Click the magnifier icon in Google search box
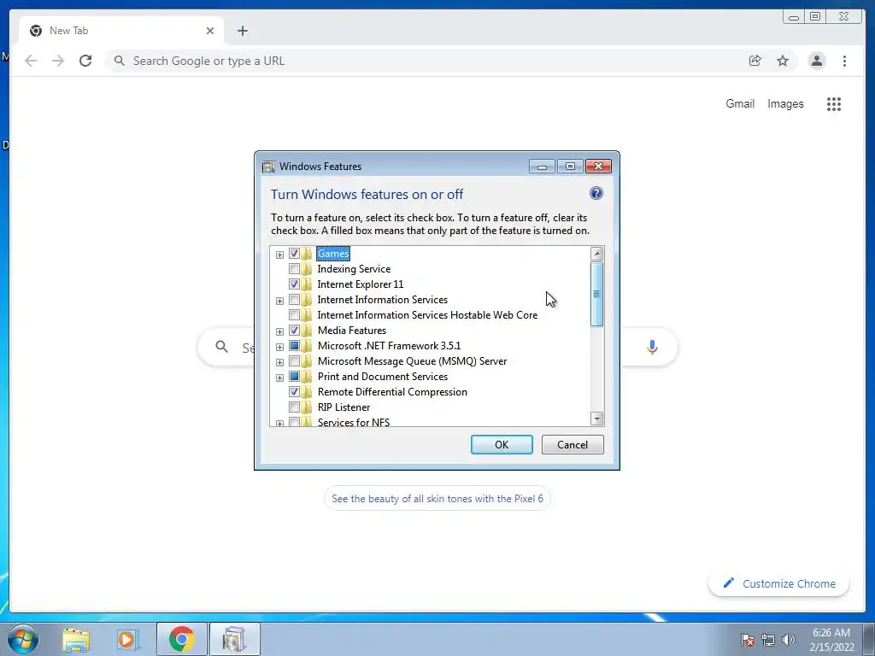Screen dimensions: 875x656 pyautogui.click(x=221, y=347)
